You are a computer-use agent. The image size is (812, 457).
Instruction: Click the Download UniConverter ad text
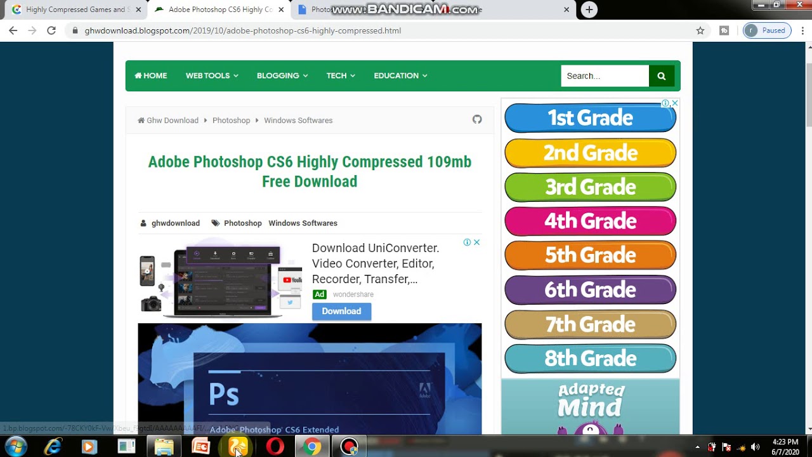376,263
